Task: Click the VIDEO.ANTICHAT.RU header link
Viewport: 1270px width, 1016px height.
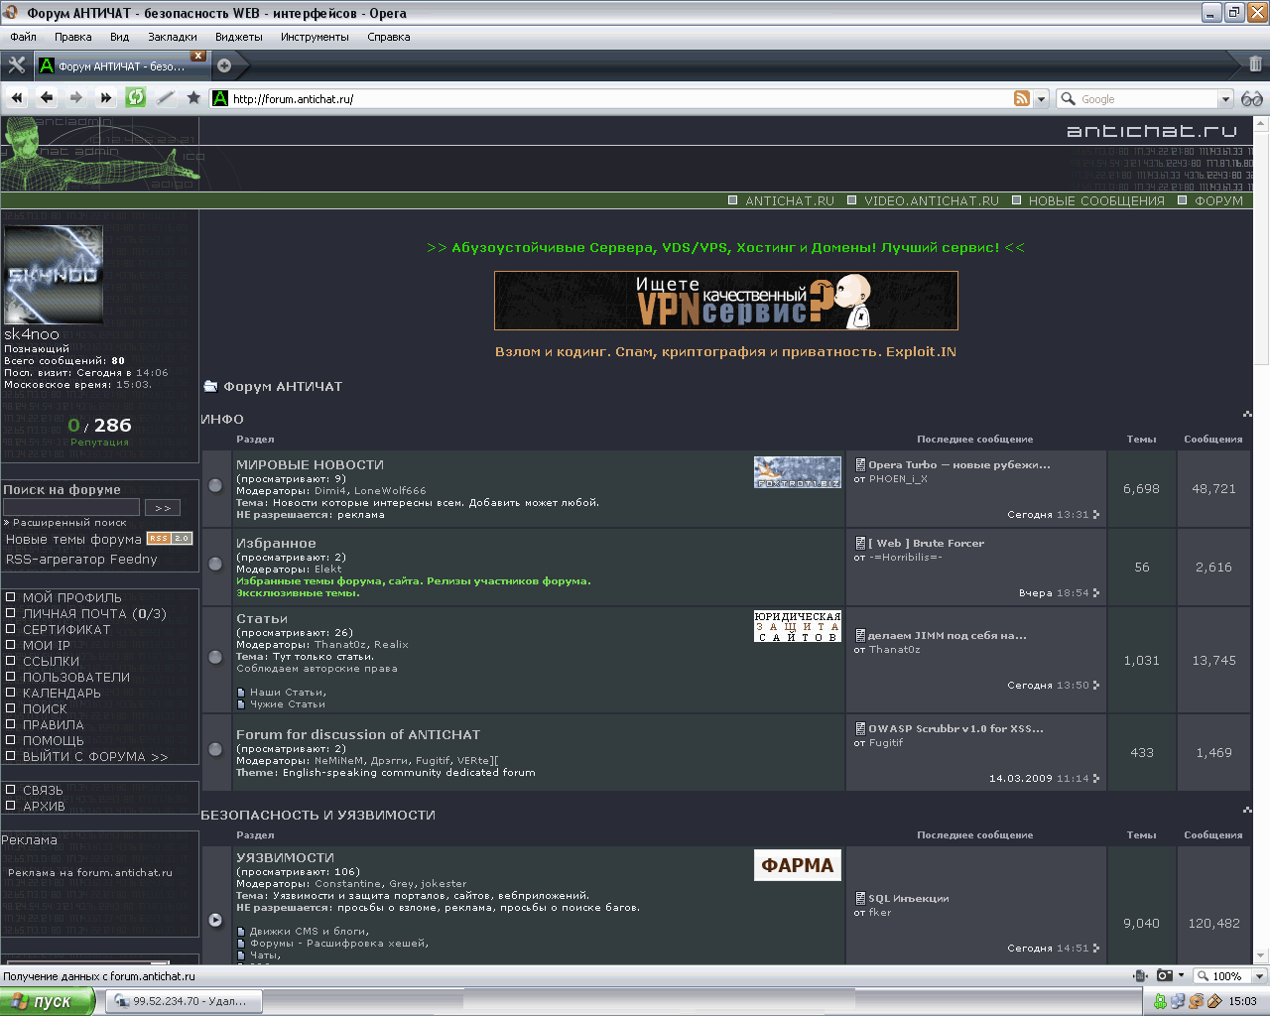Action: coord(931,200)
